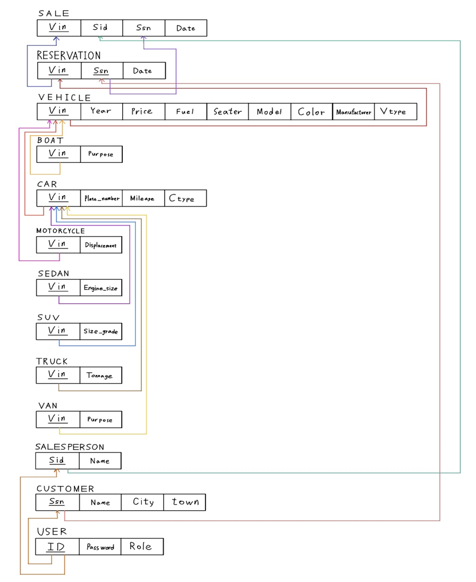Select the Role cell in USER

pyautogui.click(x=142, y=547)
